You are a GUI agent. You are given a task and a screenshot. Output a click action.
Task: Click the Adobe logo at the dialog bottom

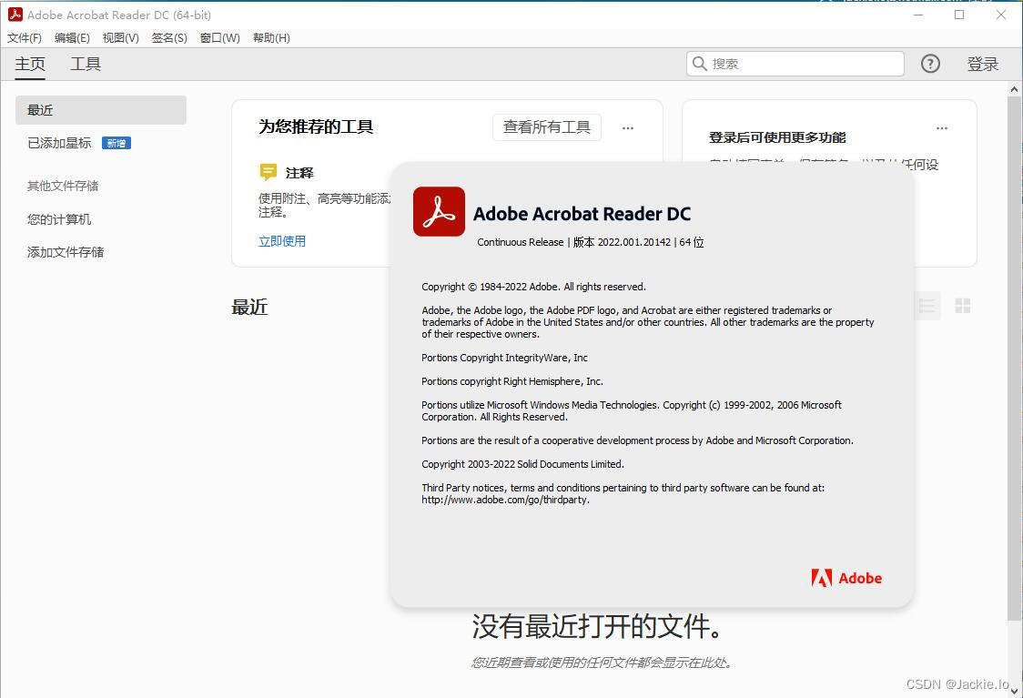[846, 578]
